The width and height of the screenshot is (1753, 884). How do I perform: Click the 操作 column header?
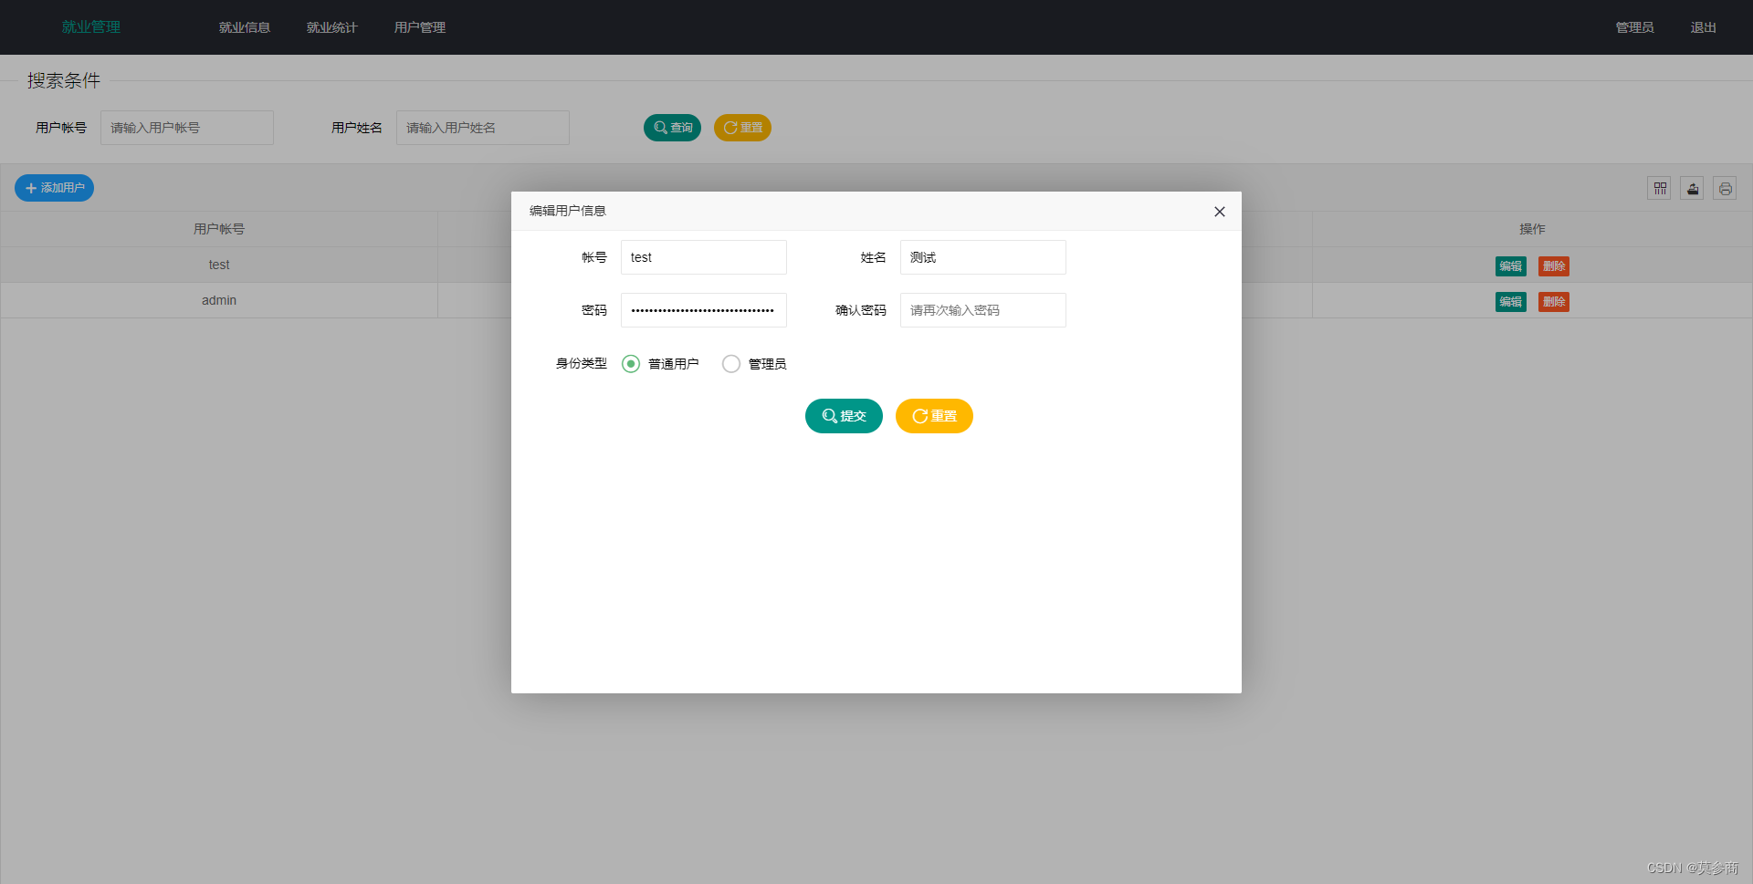click(1532, 229)
